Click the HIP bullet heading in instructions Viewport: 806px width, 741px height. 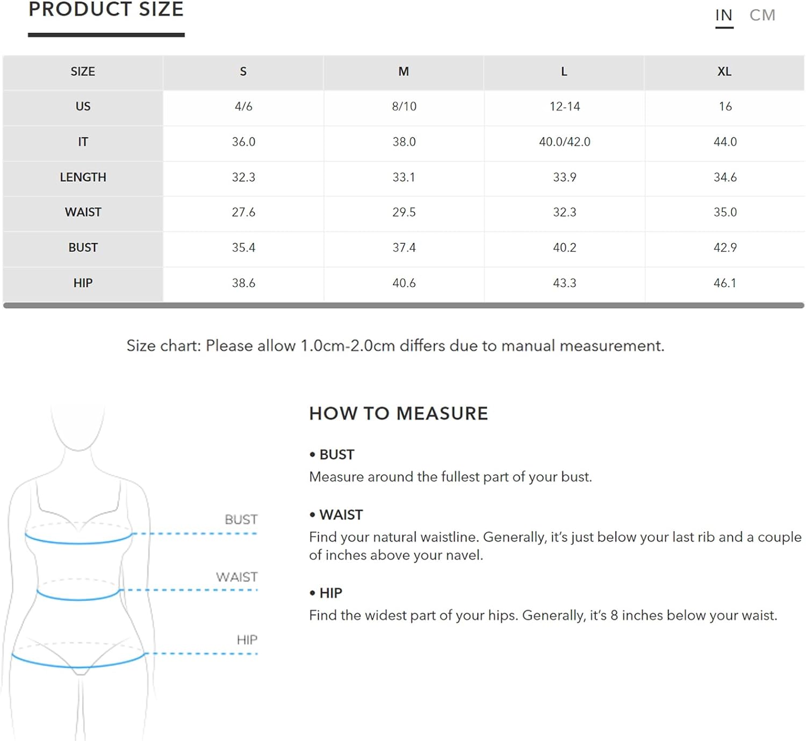[326, 593]
